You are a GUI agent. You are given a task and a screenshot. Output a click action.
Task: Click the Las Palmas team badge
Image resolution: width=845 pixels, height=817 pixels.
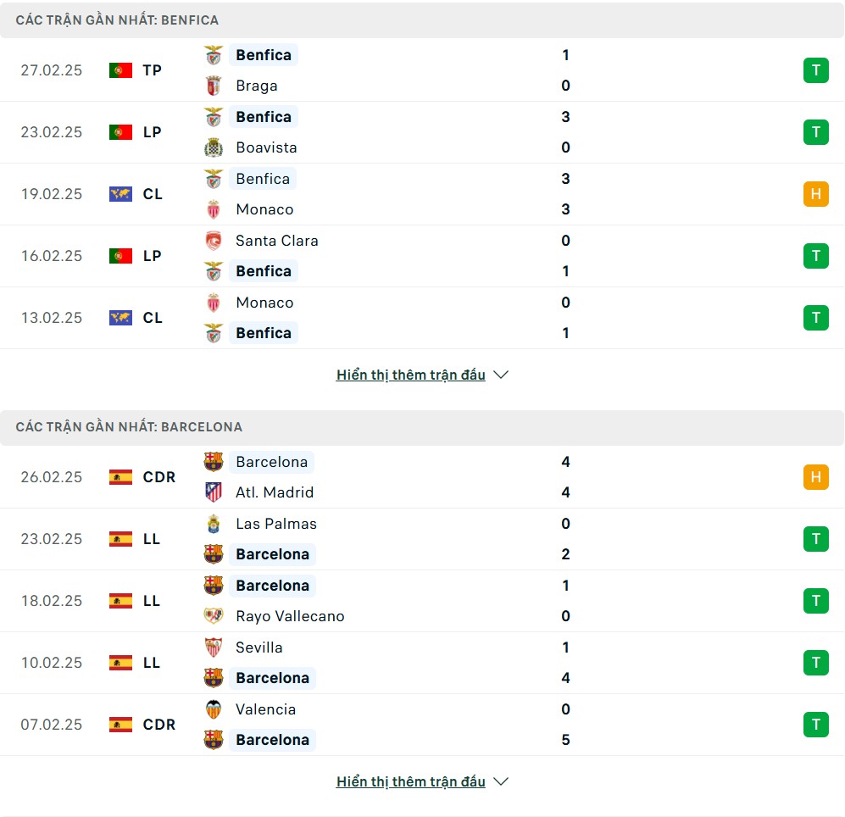(214, 524)
